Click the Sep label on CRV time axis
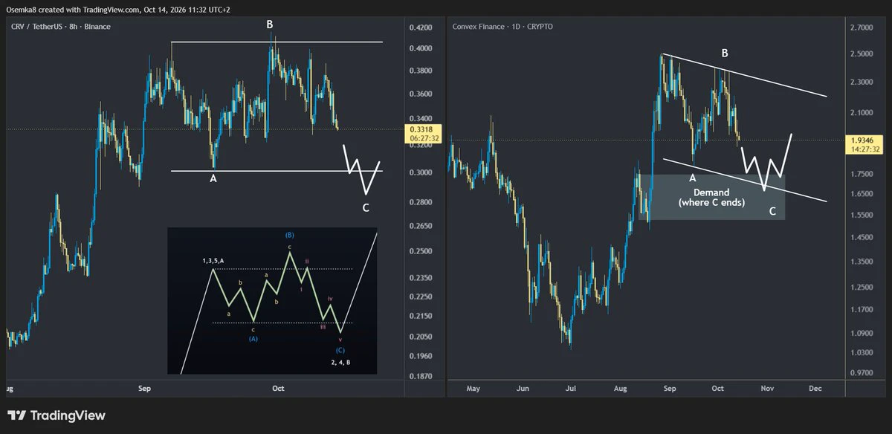The image size is (892, 434). tap(145, 388)
